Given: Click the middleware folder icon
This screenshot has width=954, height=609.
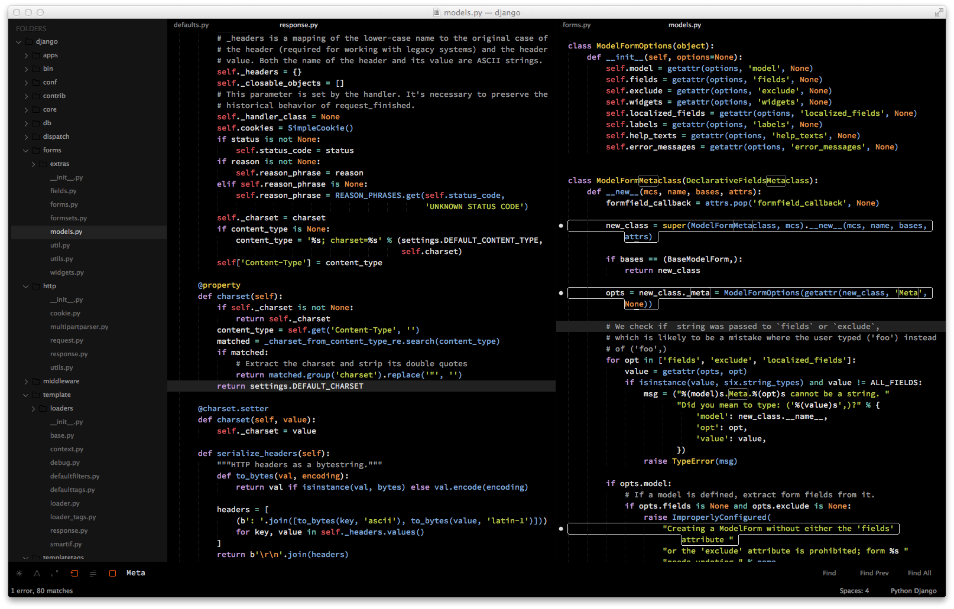Looking at the screenshot, I should [x=36, y=381].
